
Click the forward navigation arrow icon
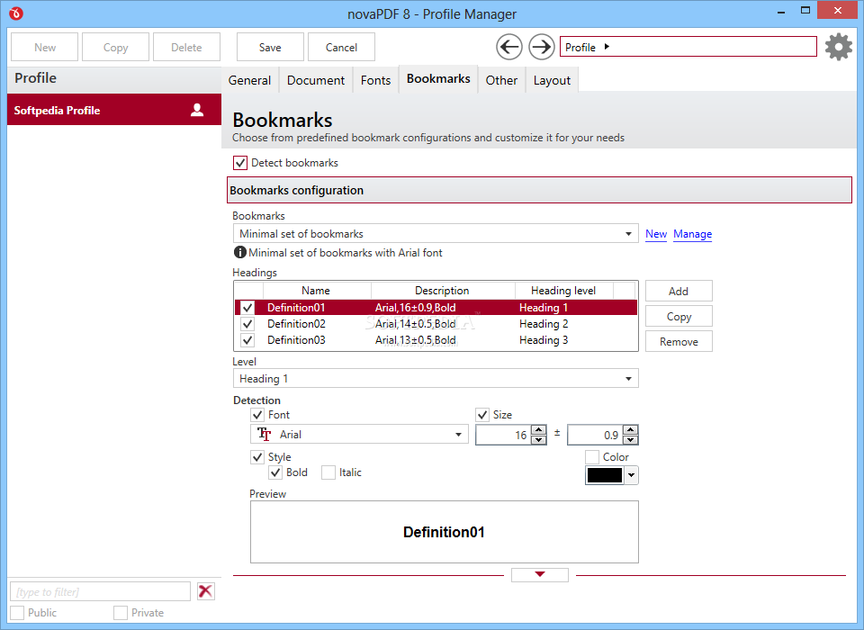[541, 47]
